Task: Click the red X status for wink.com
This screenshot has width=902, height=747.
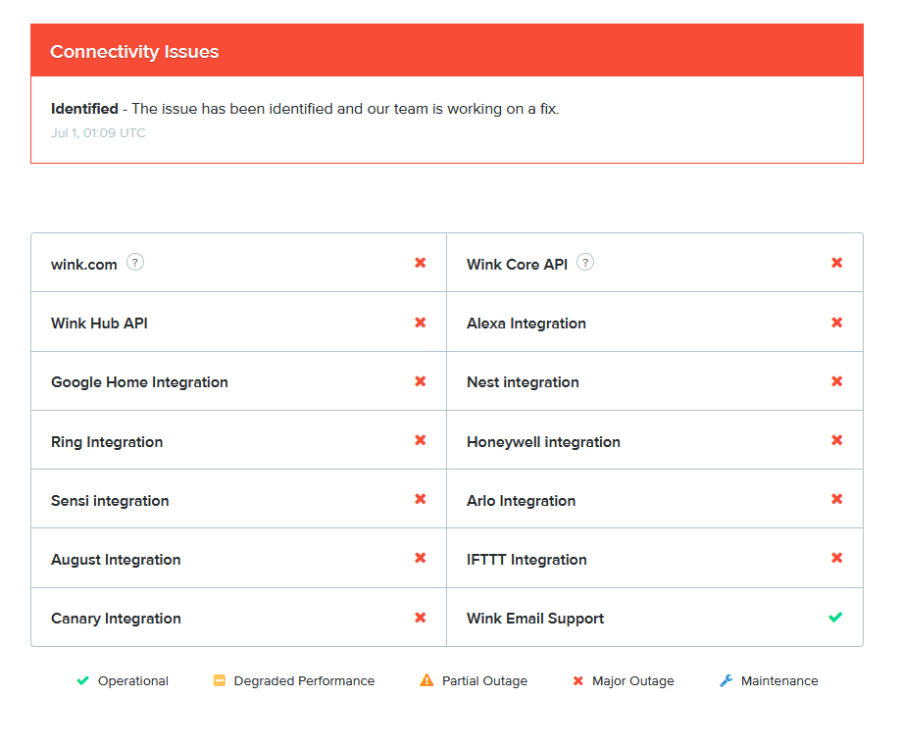Action: click(x=421, y=263)
